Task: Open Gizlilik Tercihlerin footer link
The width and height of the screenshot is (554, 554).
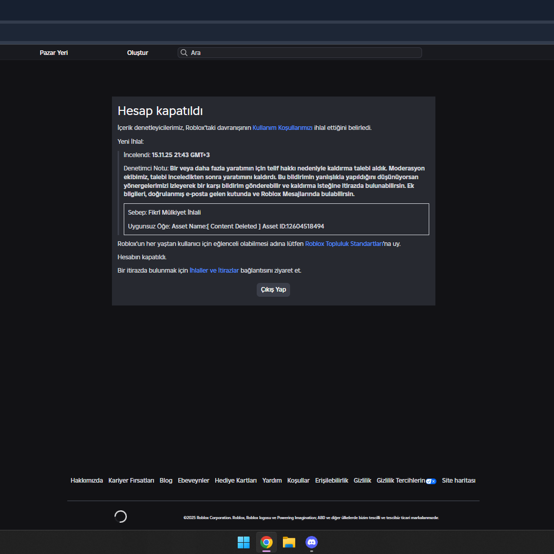Action: coord(400,481)
